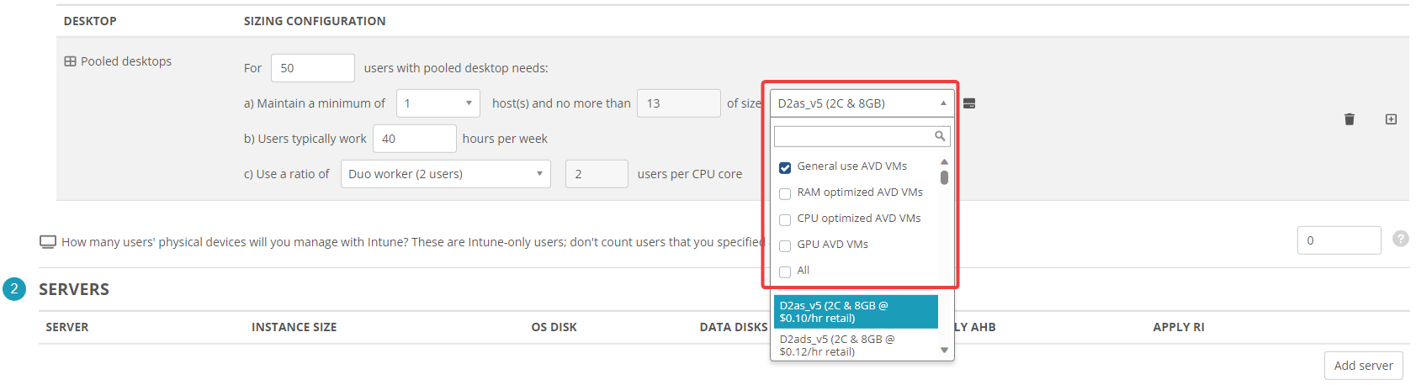Click the help question mark icon
The width and height of the screenshot is (1416, 385).
tap(1400, 239)
